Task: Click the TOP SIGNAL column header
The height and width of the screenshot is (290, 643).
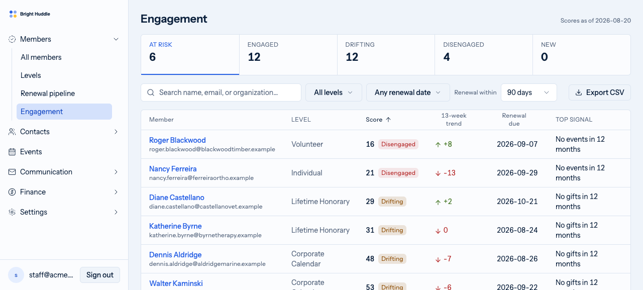Action: 574,120
